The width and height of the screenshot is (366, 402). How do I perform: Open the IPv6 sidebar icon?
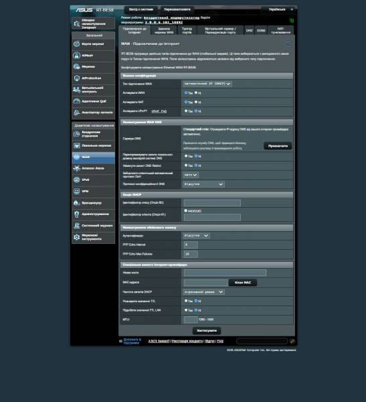click(x=76, y=180)
